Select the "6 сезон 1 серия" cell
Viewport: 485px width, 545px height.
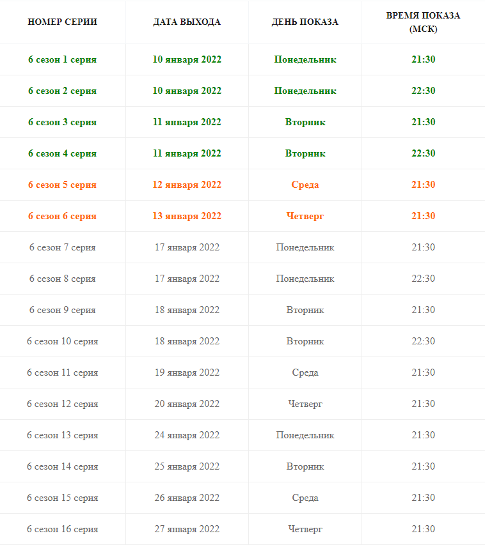[63, 59]
